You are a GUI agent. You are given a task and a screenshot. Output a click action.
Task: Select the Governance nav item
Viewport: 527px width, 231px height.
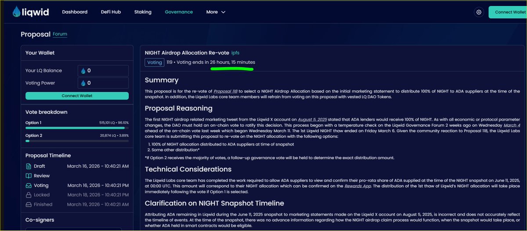coord(179,12)
